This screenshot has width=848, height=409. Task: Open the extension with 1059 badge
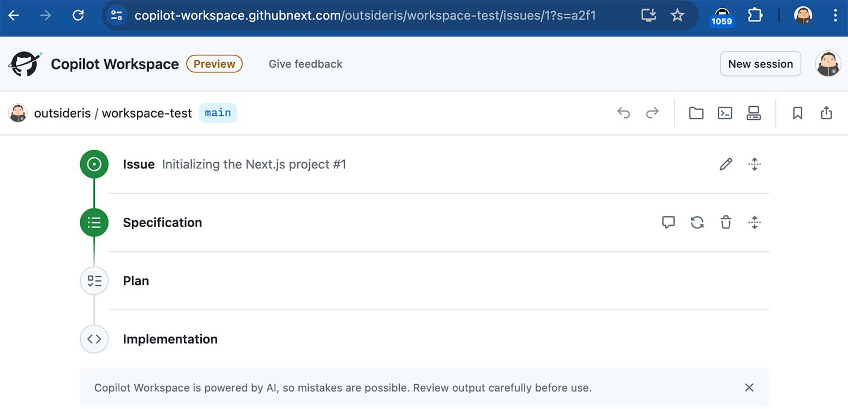721,16
